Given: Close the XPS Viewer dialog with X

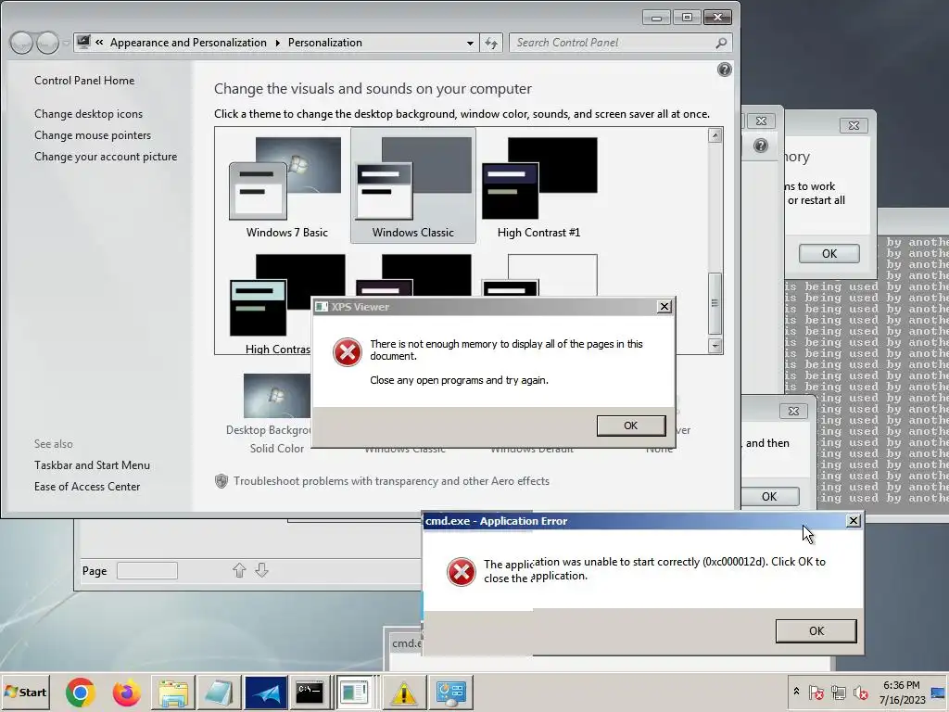Looking at the screenshot, I should point(664,306).
